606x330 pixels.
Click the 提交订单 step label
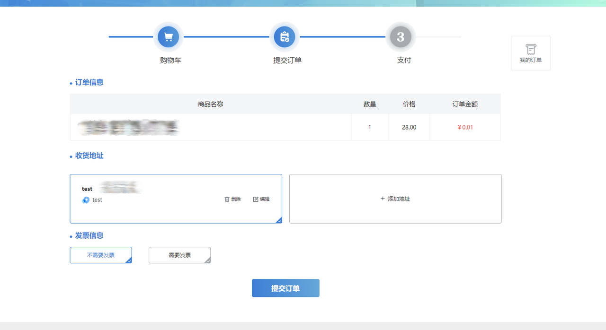coord(287,61)
